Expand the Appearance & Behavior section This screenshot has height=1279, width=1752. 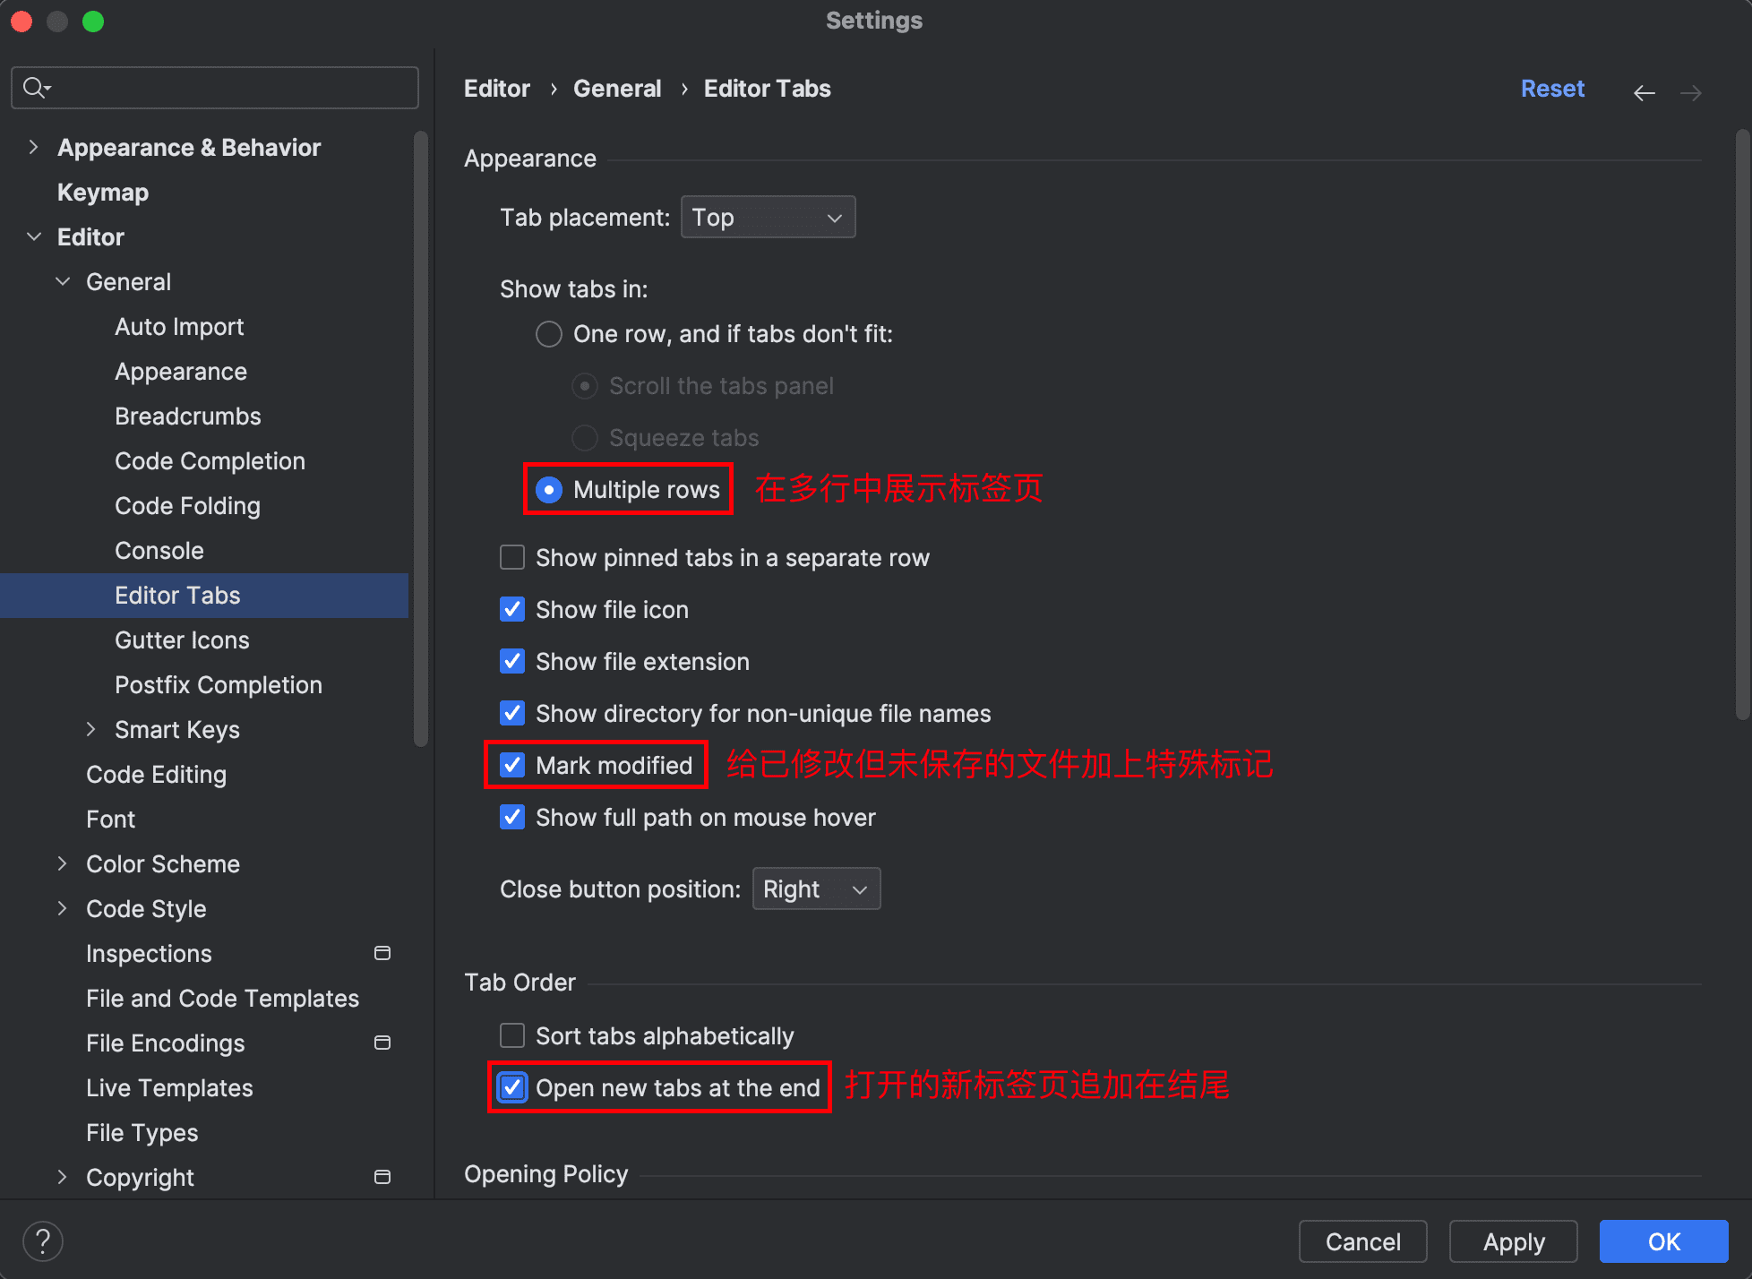click(x=34, y=147)
